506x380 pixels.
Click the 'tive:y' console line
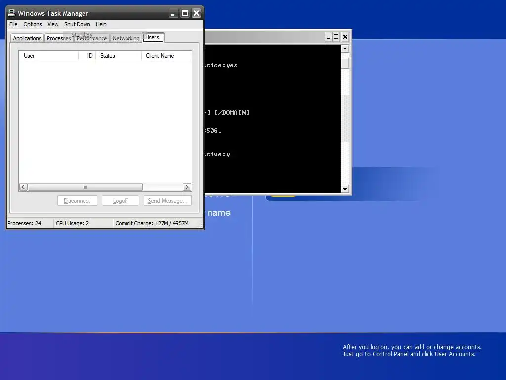click(x=217, y=154)
